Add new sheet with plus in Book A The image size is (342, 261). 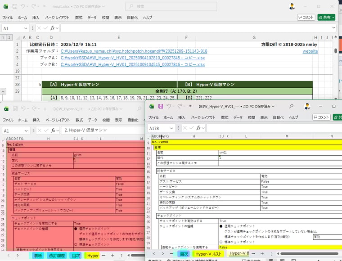tap(112, 255)
